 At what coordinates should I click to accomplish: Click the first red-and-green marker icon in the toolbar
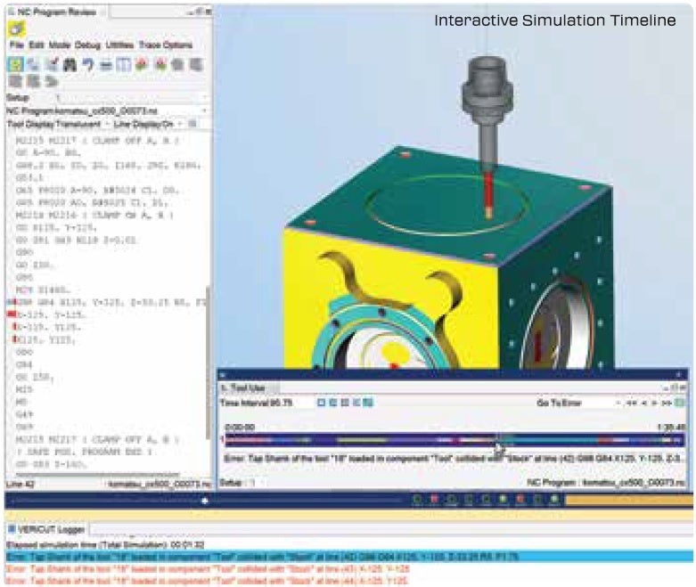(142, 65)
